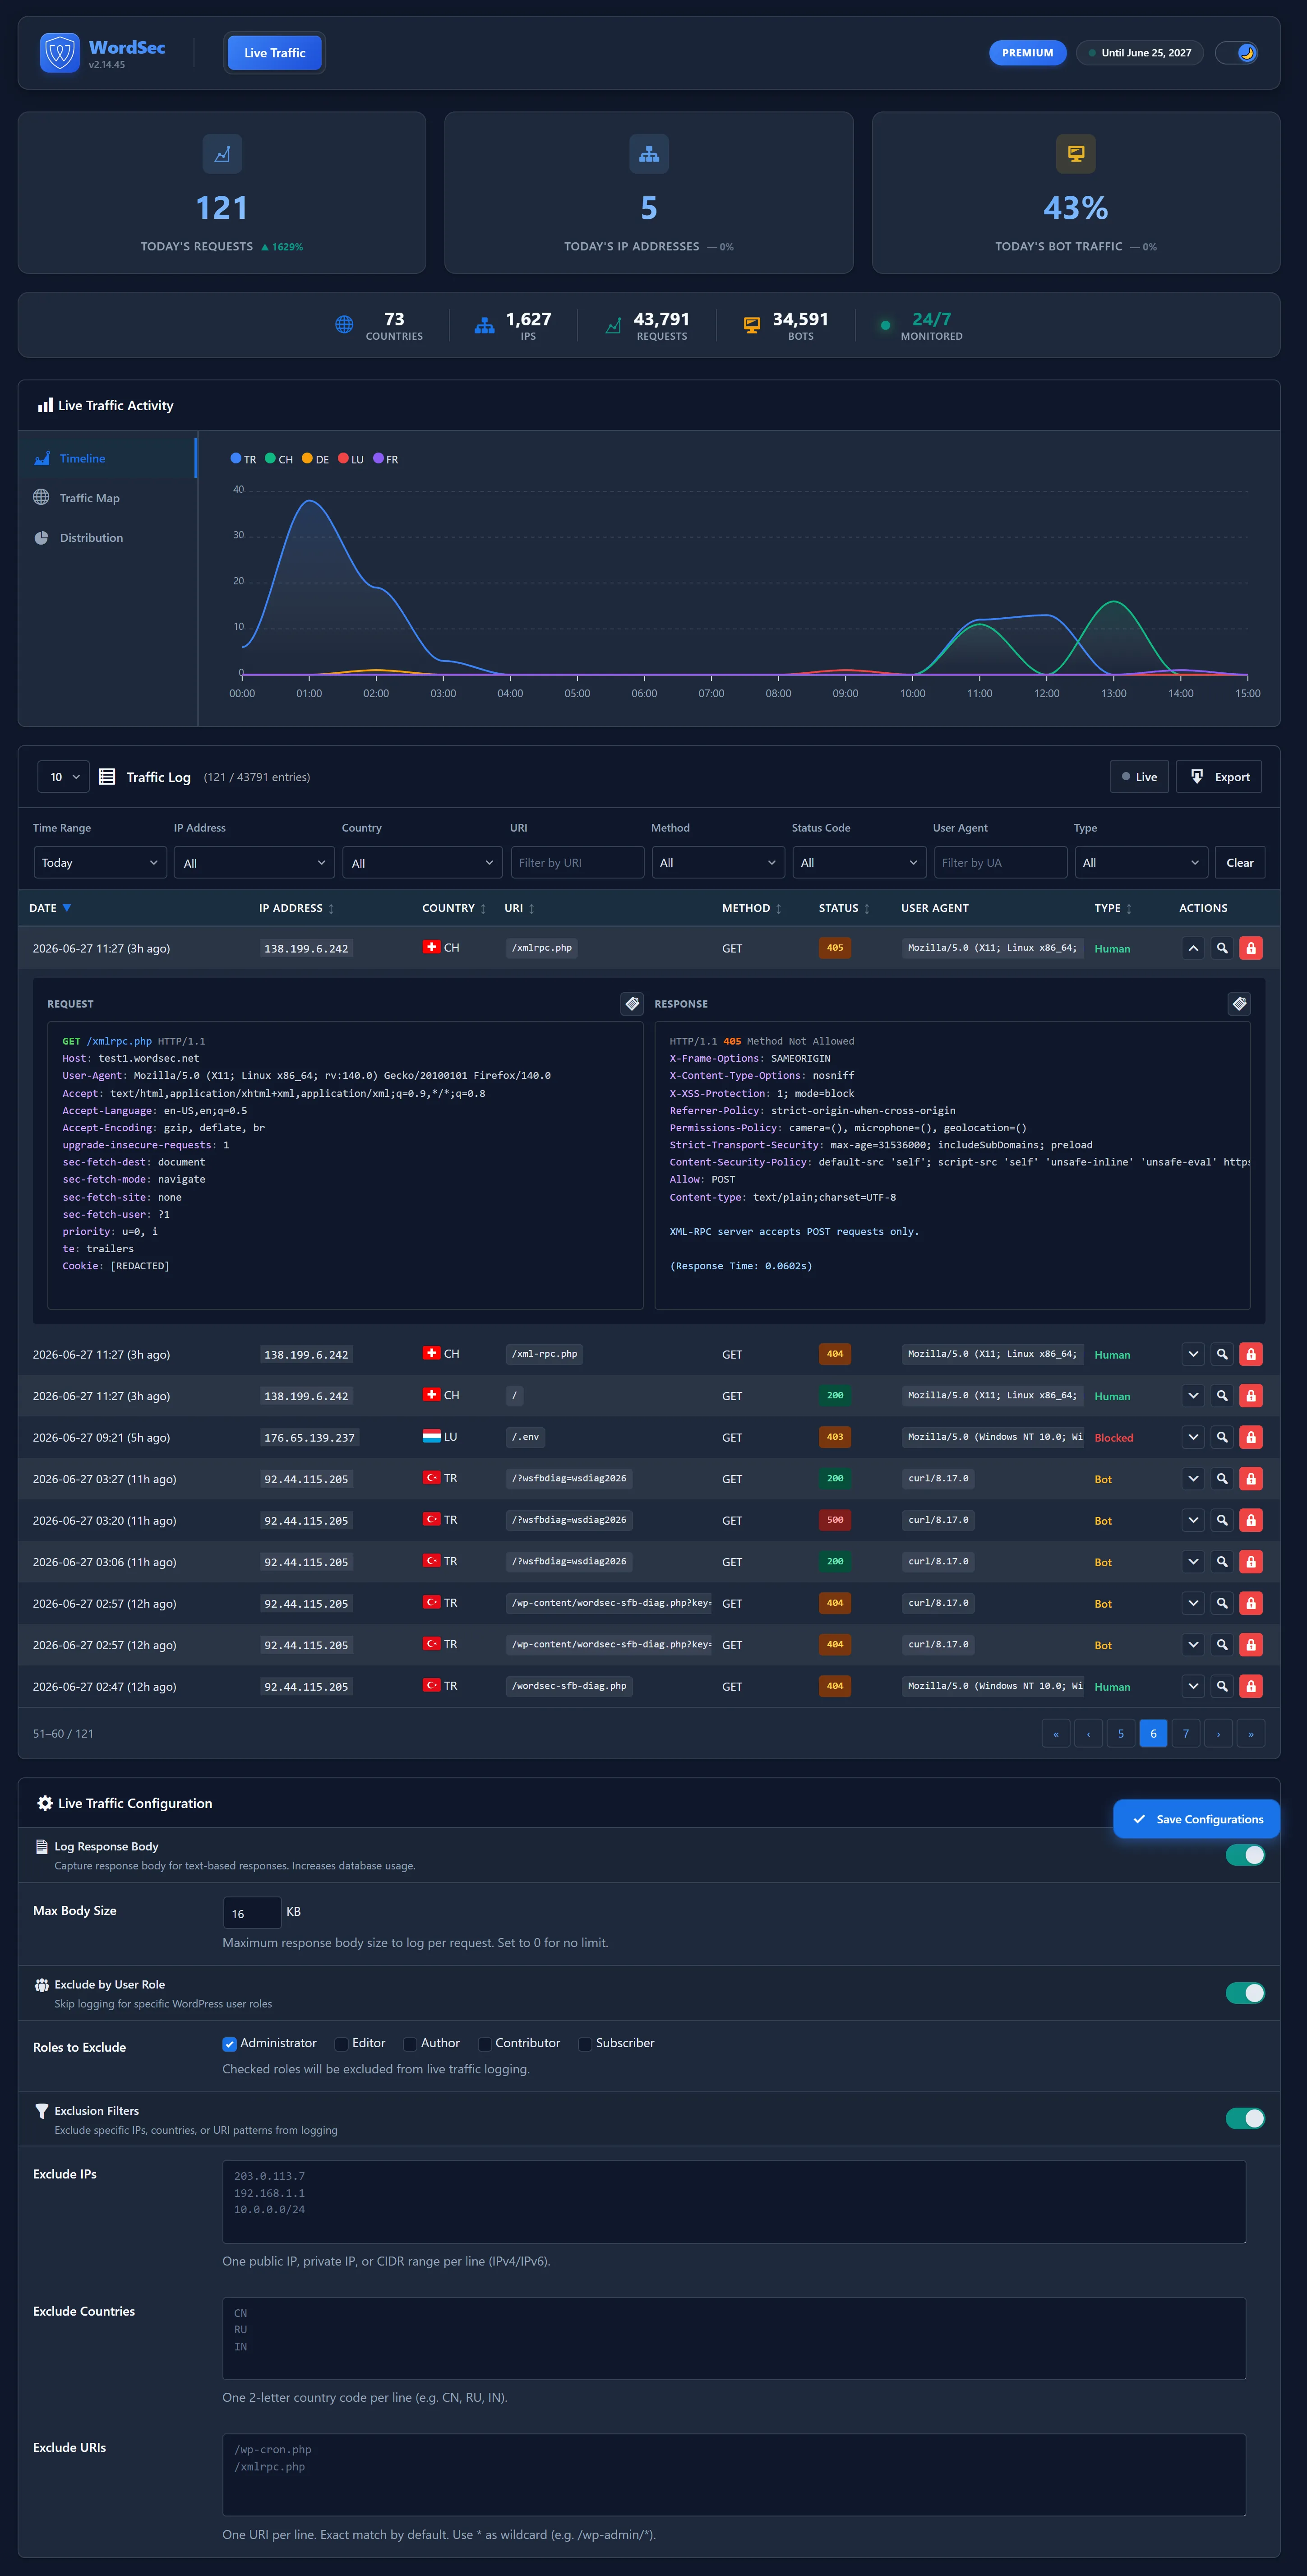Save Configurations
Image resolution: width=1307 pixels, height=2576 pixels.
[1197, 1819]
